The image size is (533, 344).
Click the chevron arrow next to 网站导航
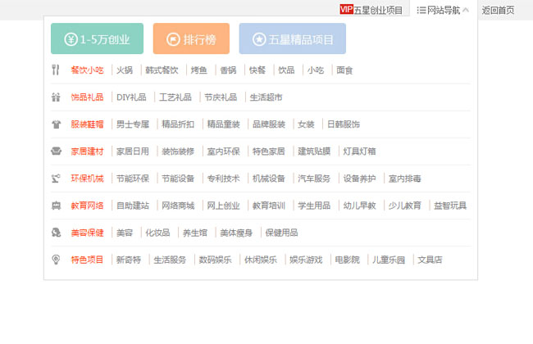(466, 10)
